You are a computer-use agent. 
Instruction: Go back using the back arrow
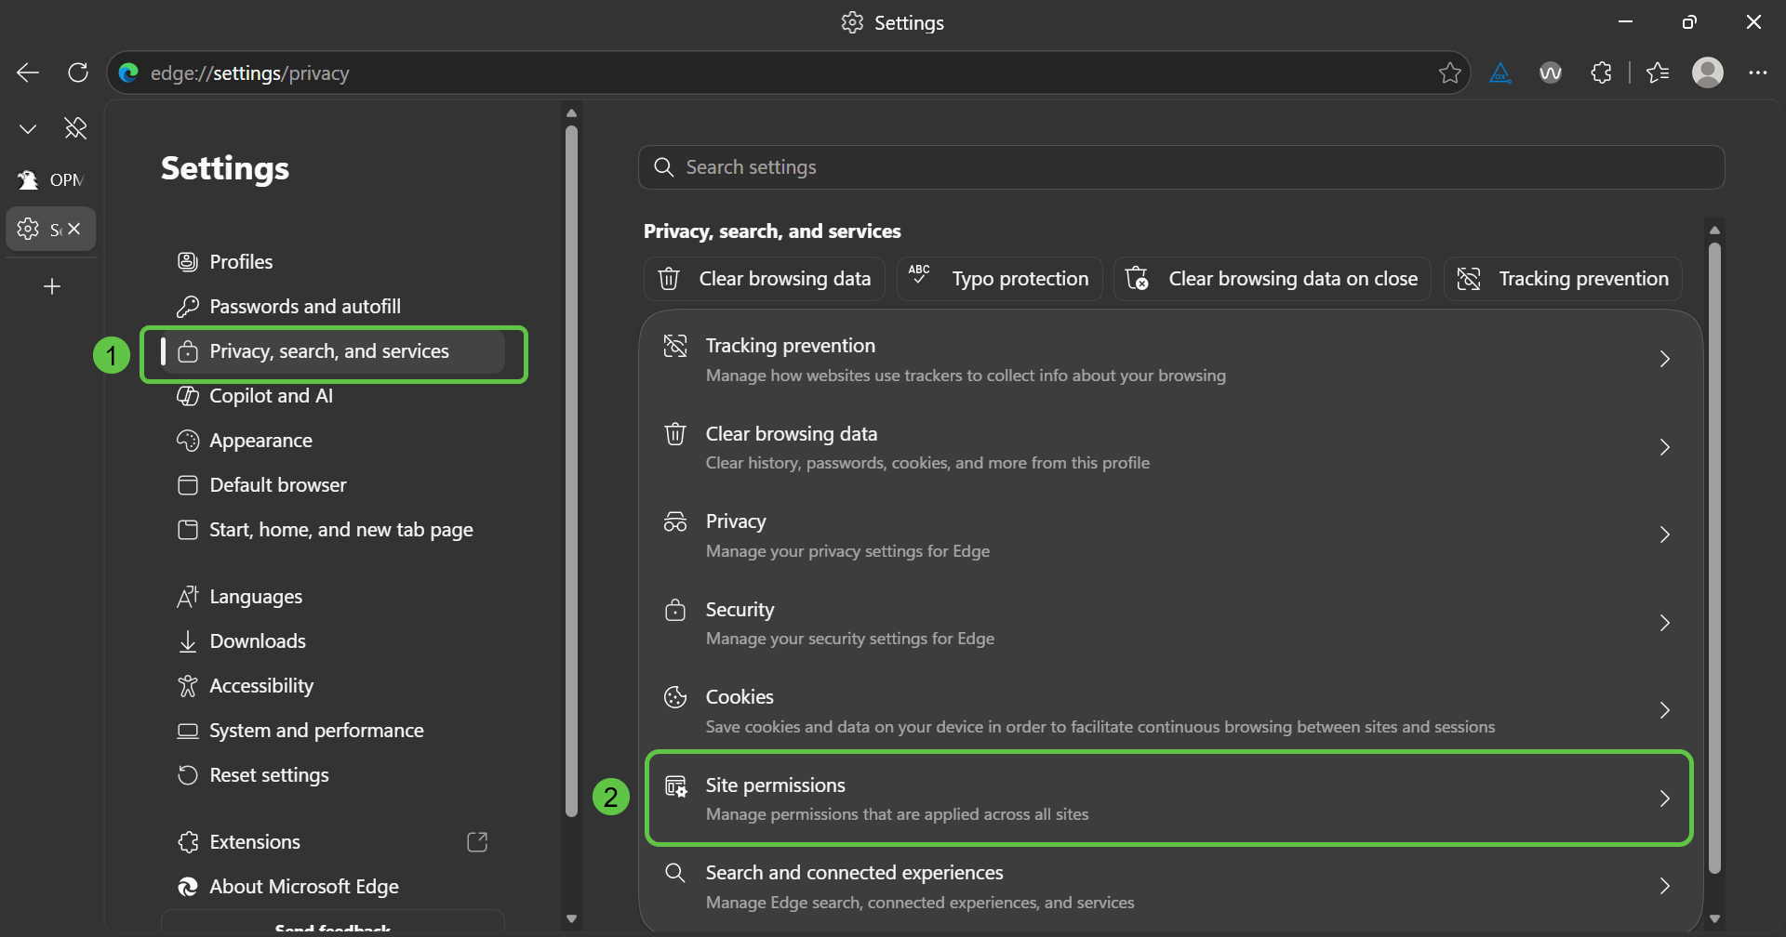[x=28, y=73]
